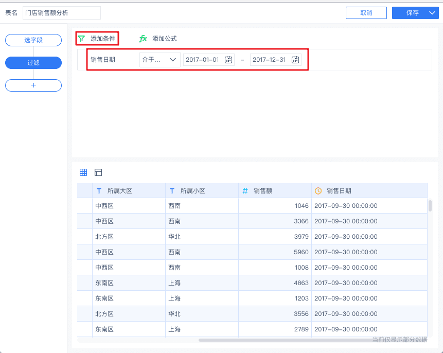Click the green filter funnel icon
The width and height of the screenshot is (443, 353).
tap(81, 39)
